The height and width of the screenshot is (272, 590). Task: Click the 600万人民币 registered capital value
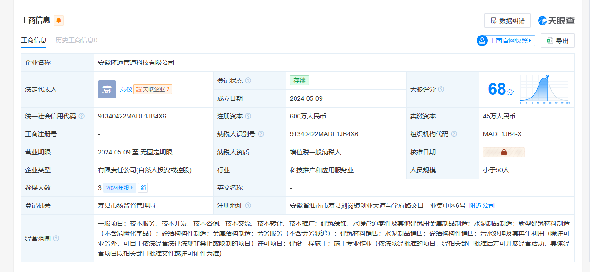click(x=308, y=116)
